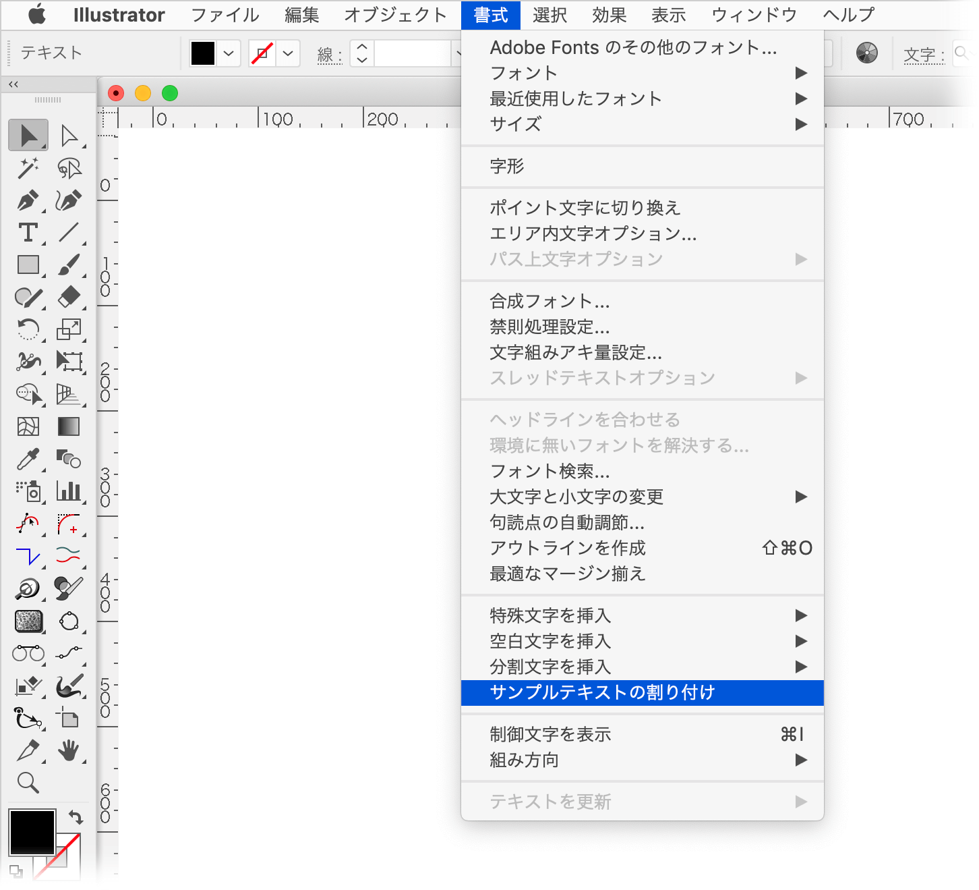Select the Pen tool

[x=28, y=200]
